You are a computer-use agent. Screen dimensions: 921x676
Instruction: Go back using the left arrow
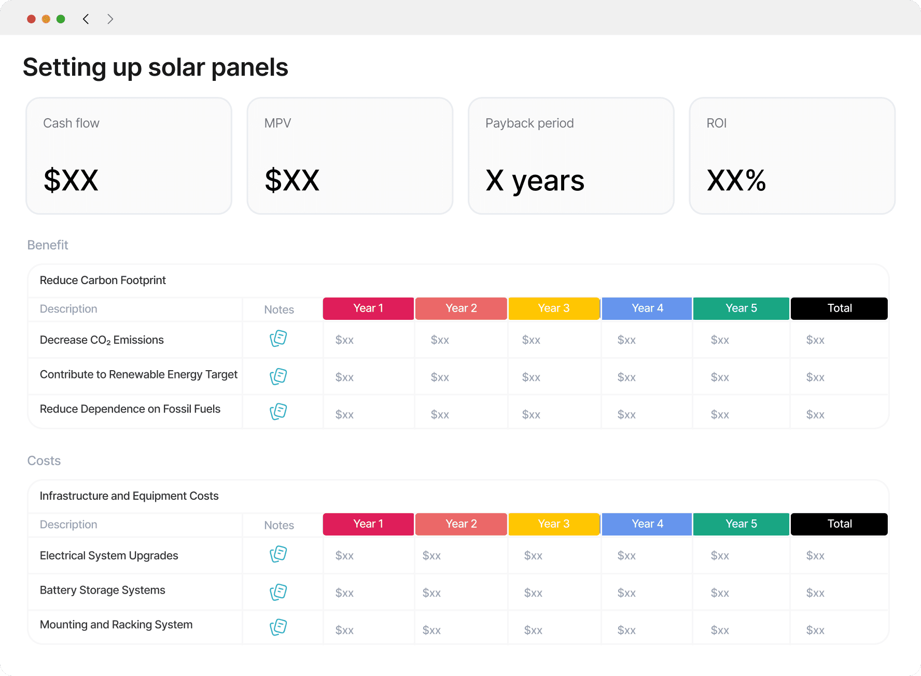tap(86, 19)
